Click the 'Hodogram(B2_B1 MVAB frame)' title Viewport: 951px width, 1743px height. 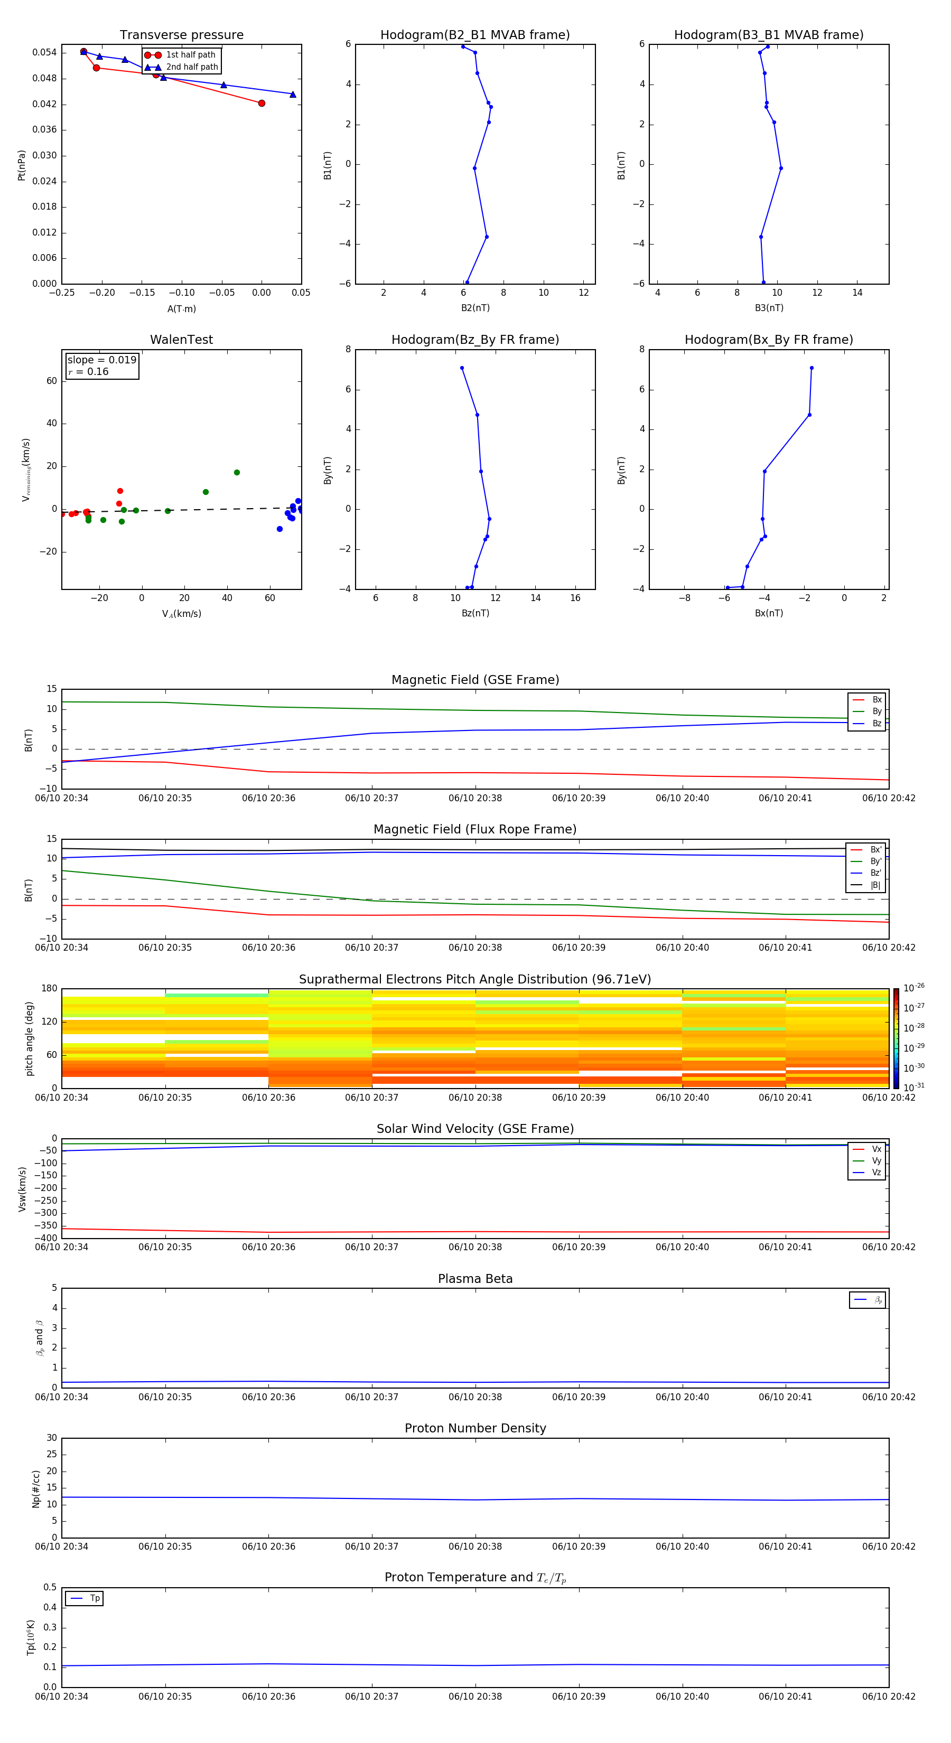475,35
